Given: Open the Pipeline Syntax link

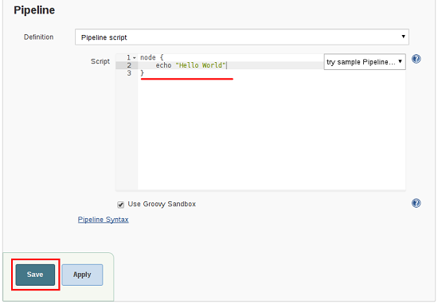Looking at the screenshot, I should pos(103,220).
